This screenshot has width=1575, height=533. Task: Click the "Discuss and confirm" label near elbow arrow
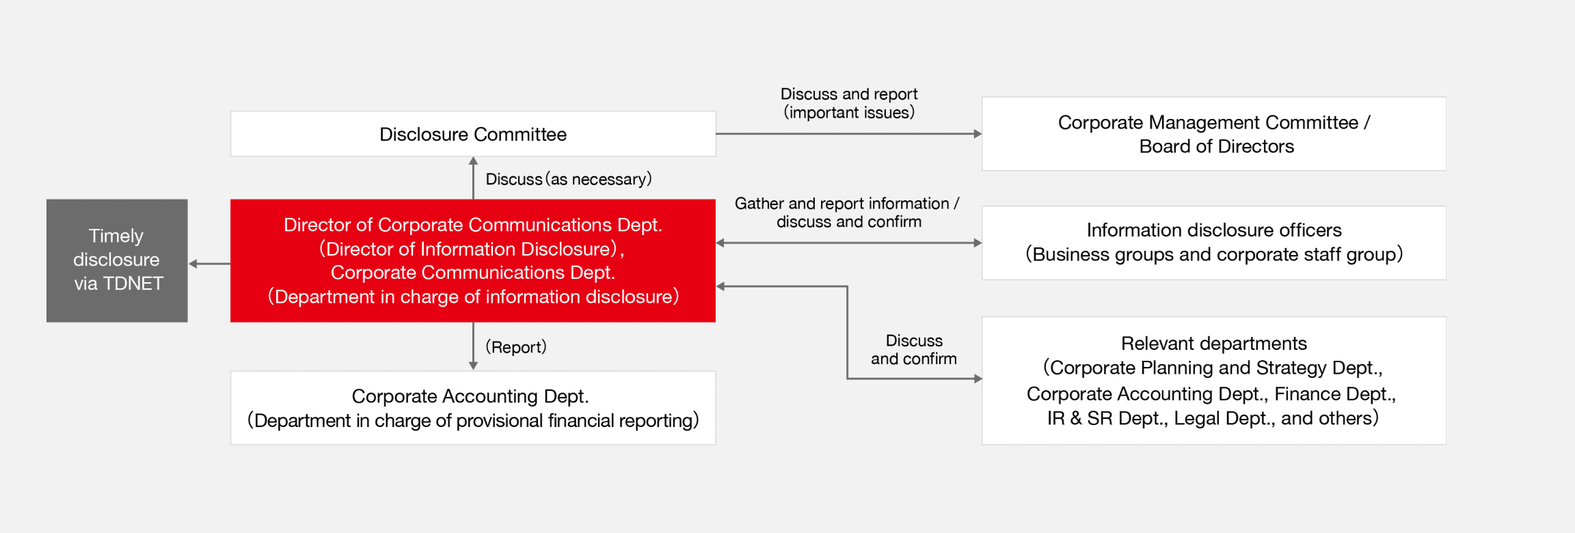(913, 350)
